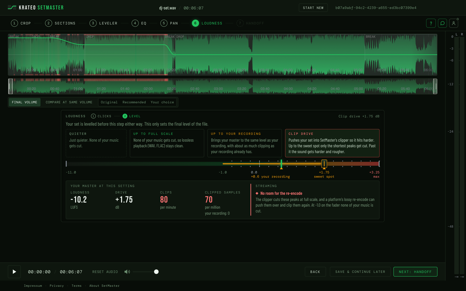The width and height of the screenshot is (466, 291).
Task: Go to step 2 Sections
Action: [x=60, y=23]
